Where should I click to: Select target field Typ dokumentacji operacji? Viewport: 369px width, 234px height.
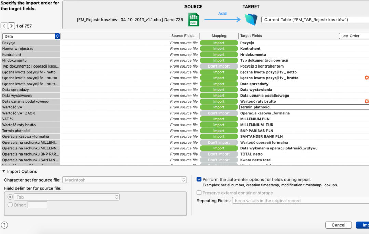(x=264, y=60)
